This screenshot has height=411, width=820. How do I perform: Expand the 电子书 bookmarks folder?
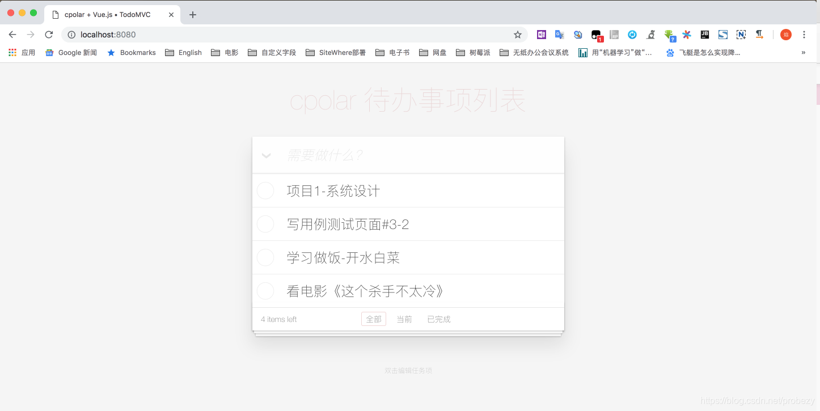pyautogui.click(x=392, y=52)
